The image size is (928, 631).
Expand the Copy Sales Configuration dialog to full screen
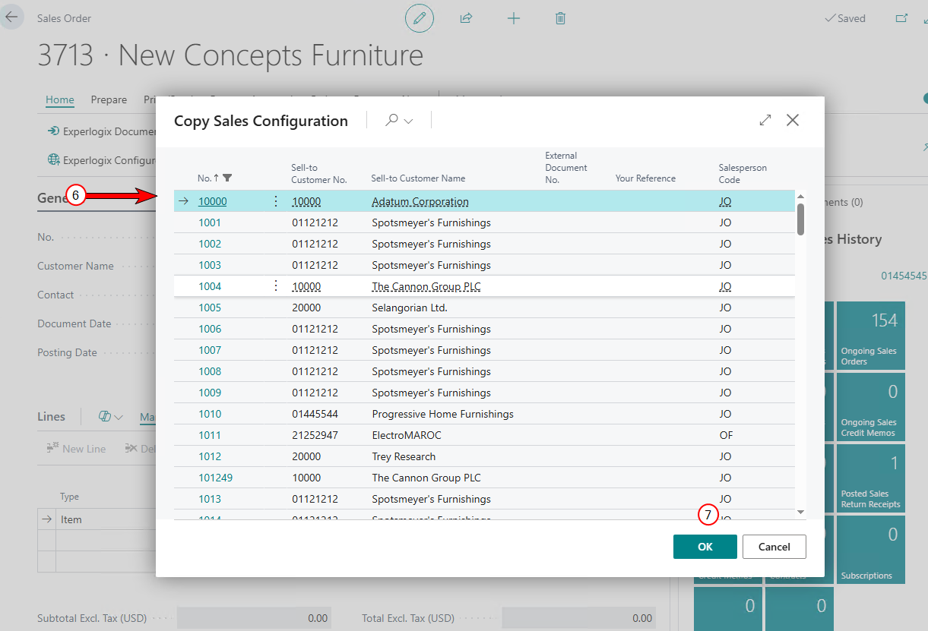click(765, 120)
